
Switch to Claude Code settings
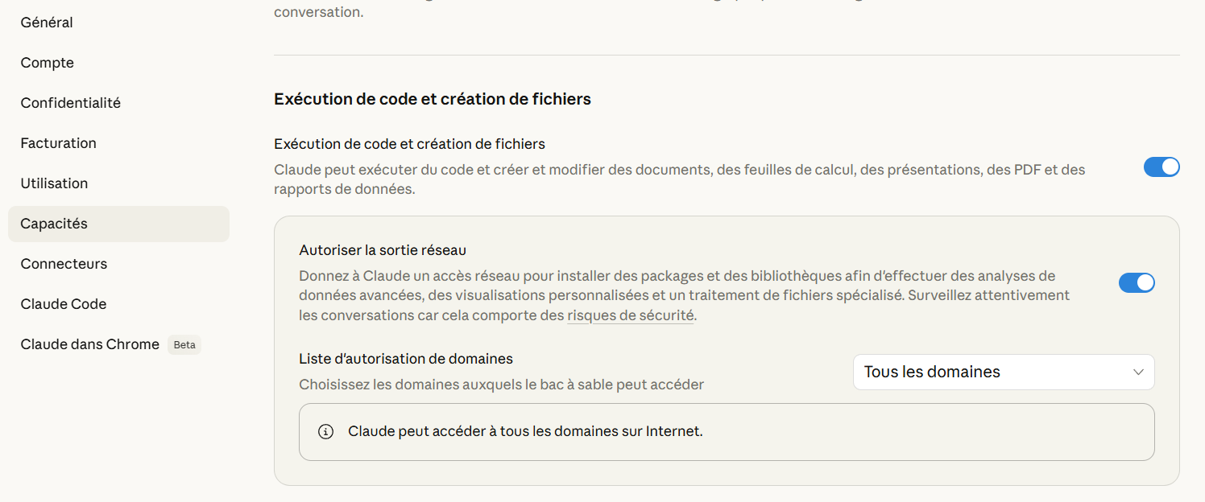point(64,304)
